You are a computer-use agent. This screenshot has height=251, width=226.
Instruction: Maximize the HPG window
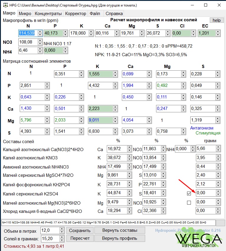click(x=206, y=5)
